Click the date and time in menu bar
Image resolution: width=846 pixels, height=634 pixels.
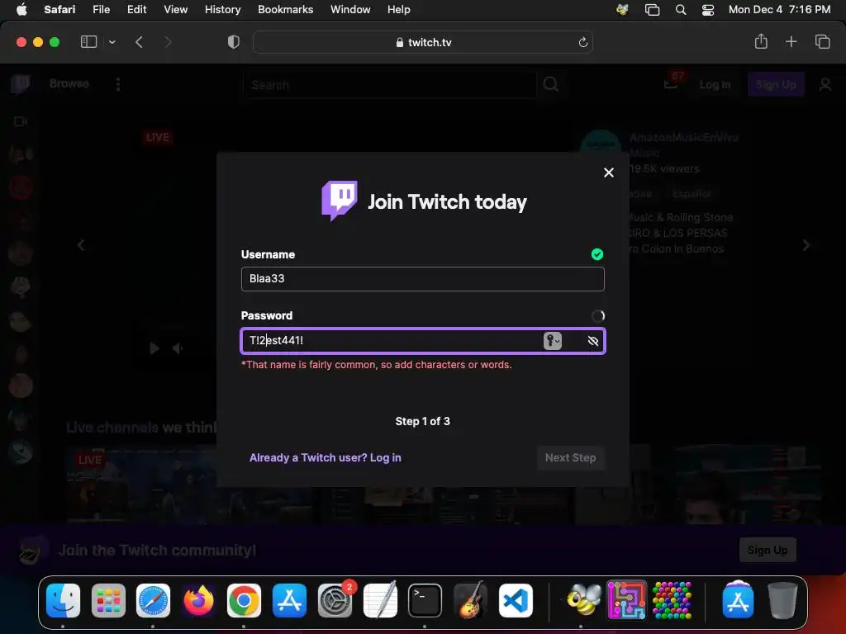779,9
